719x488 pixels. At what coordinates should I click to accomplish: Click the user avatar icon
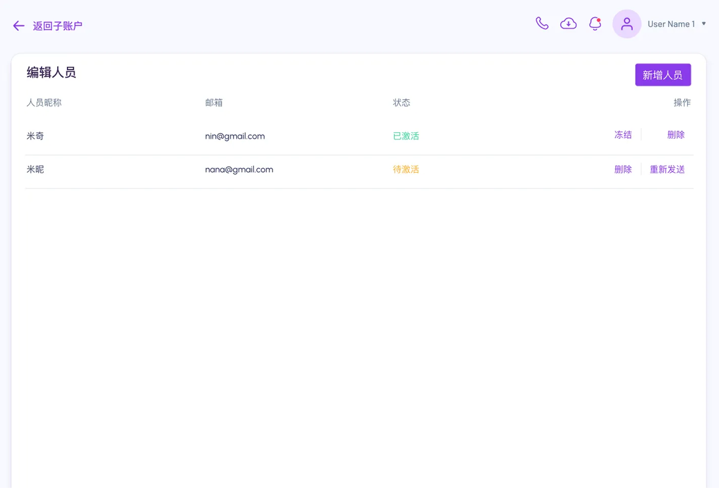click(x=627, y=24)
